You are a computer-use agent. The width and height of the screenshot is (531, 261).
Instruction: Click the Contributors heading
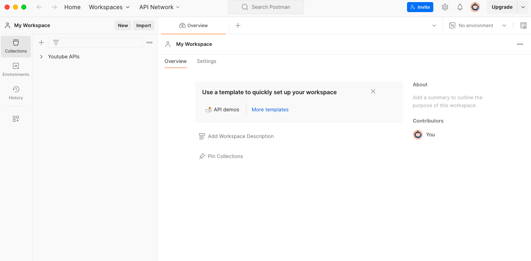[428, 121]
